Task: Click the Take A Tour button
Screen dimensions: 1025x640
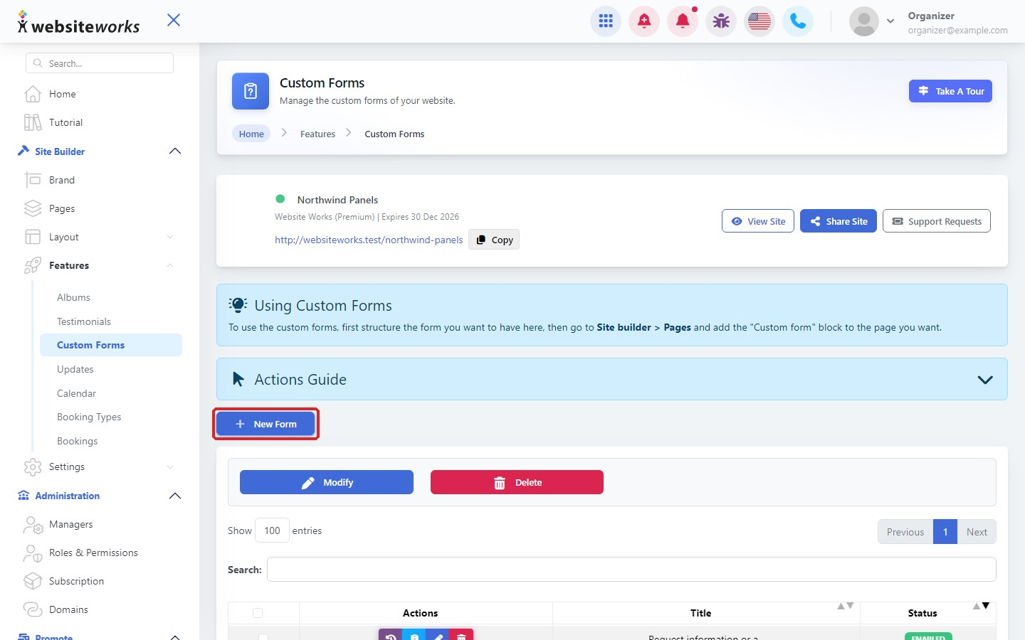Action: point(950,91)
